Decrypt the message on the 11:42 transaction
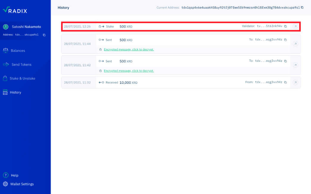This screenshot has width=311, height=194. pos(129,71)
